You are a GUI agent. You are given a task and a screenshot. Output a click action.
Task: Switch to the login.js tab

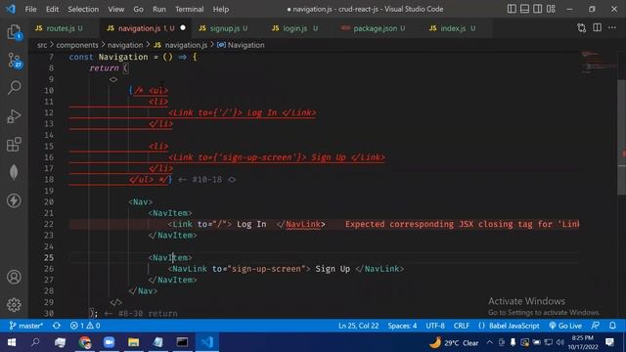pos(294,28)
